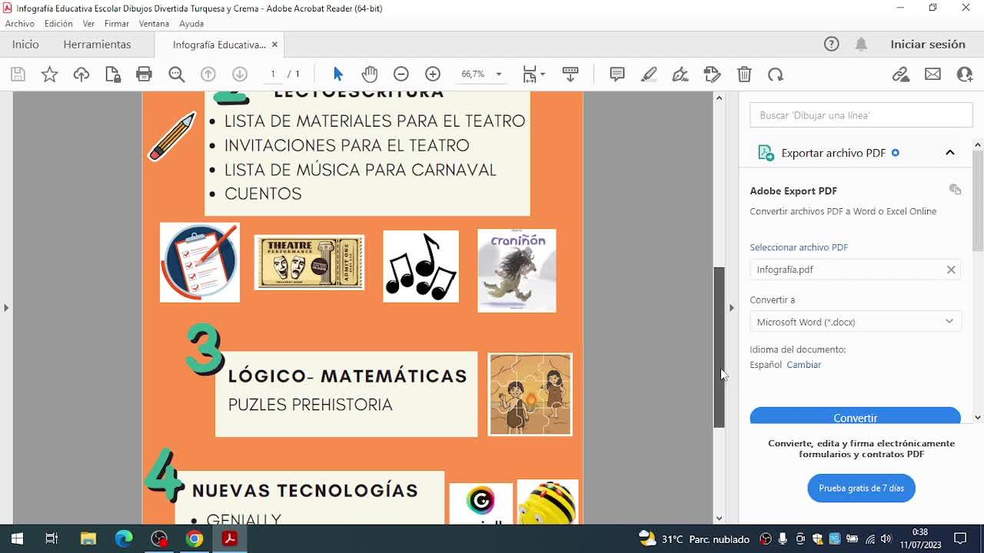
Task: Click the zoom in plus icon
Action: pos(433,75)
